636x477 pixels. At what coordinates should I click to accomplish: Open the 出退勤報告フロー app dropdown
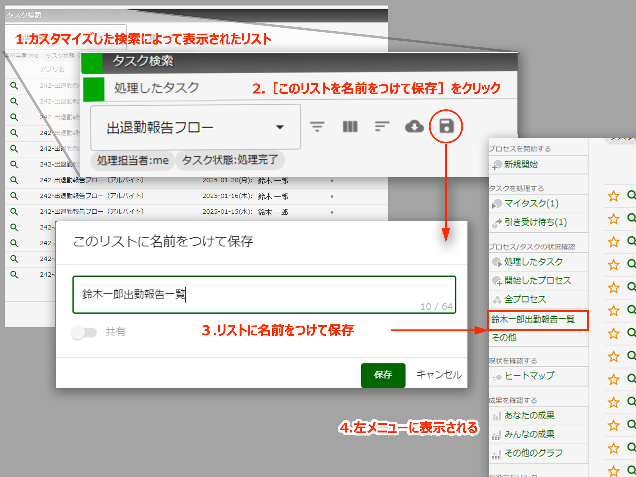coord(280,127)
